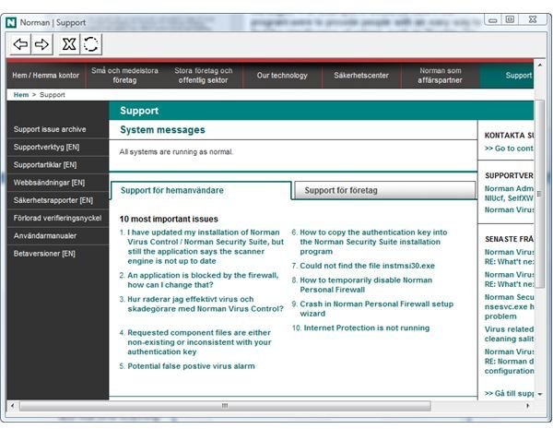Select the Support navigation menu item
Viewport: 553px width, 429px height.
pyautogui.click(x=506, y=76)
